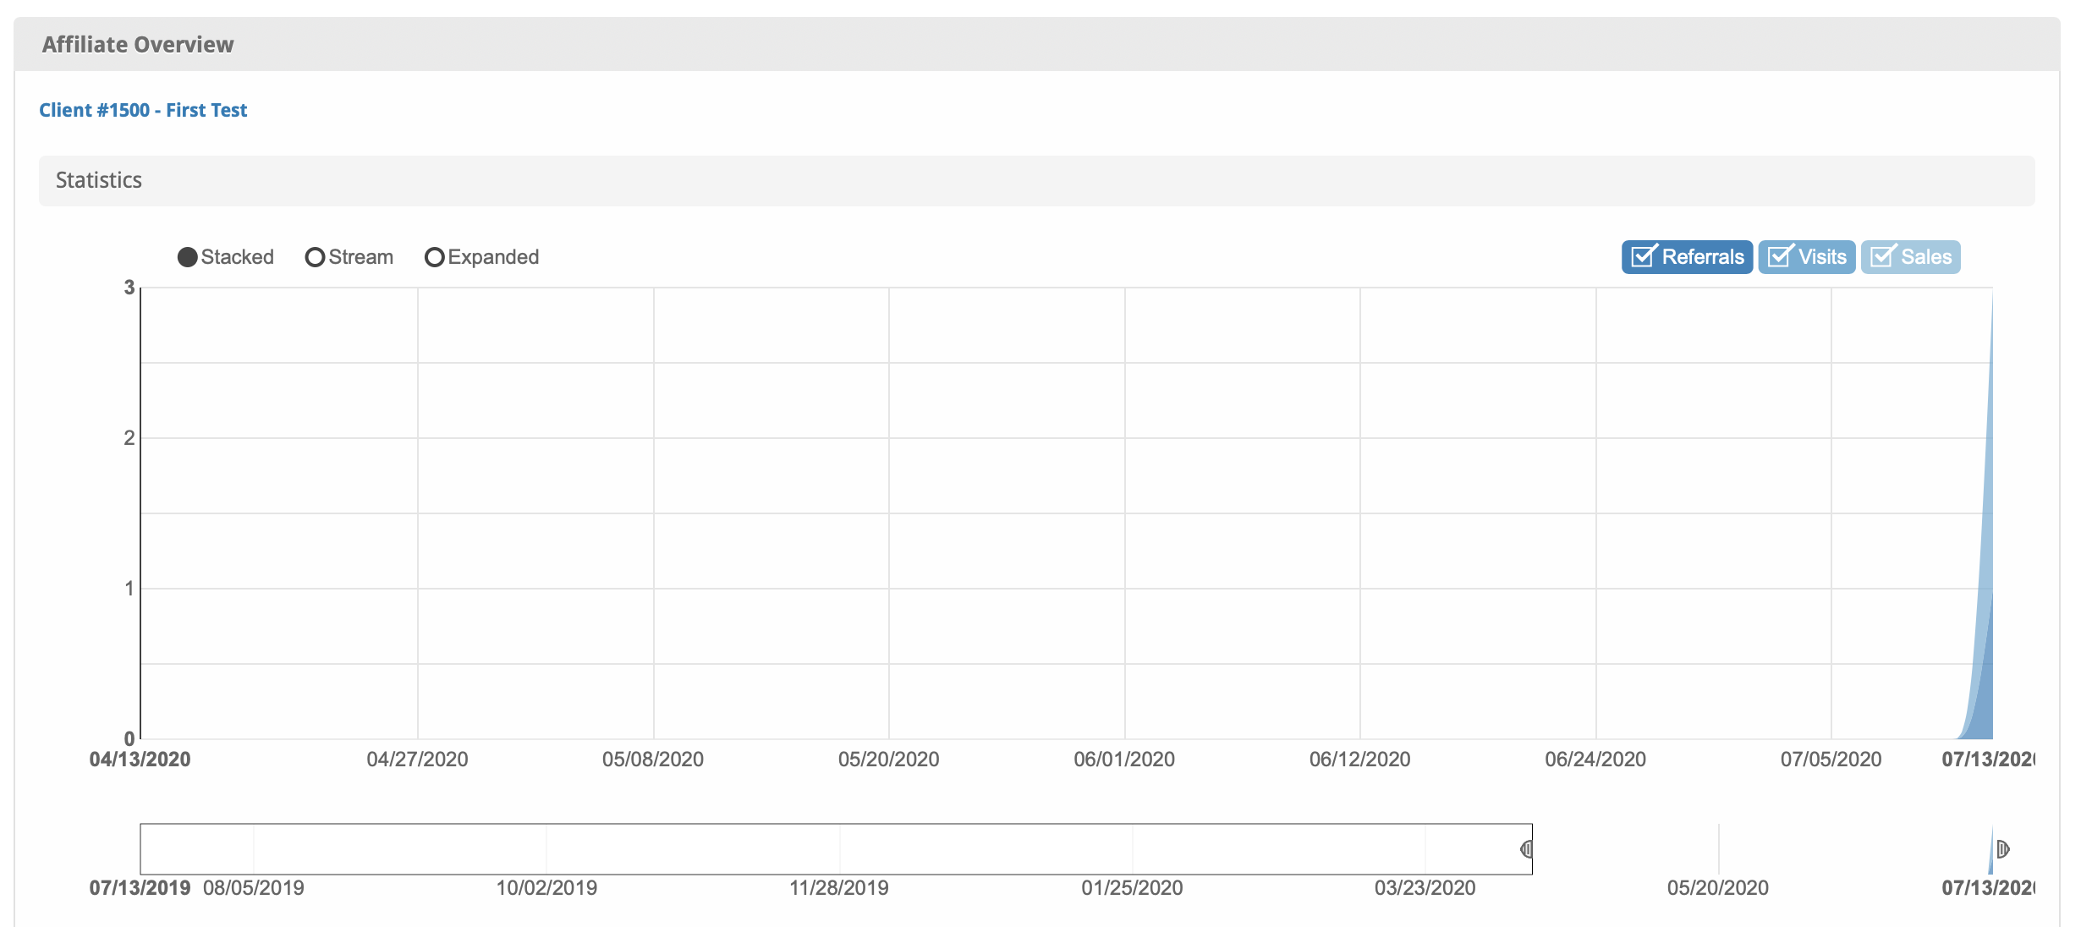This screenshot has height=927, width=2081.
Task: Click the 06/01/2020 x-axis date label
Action: [1124, 760]
